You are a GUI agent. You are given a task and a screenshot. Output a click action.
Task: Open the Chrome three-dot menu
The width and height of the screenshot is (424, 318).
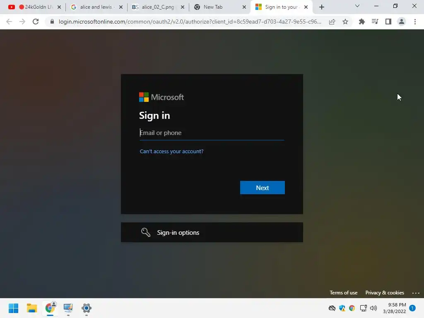coord(415,22)
